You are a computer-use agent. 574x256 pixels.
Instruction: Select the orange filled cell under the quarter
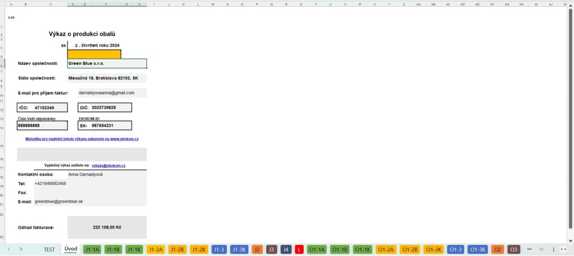[94, 54]
